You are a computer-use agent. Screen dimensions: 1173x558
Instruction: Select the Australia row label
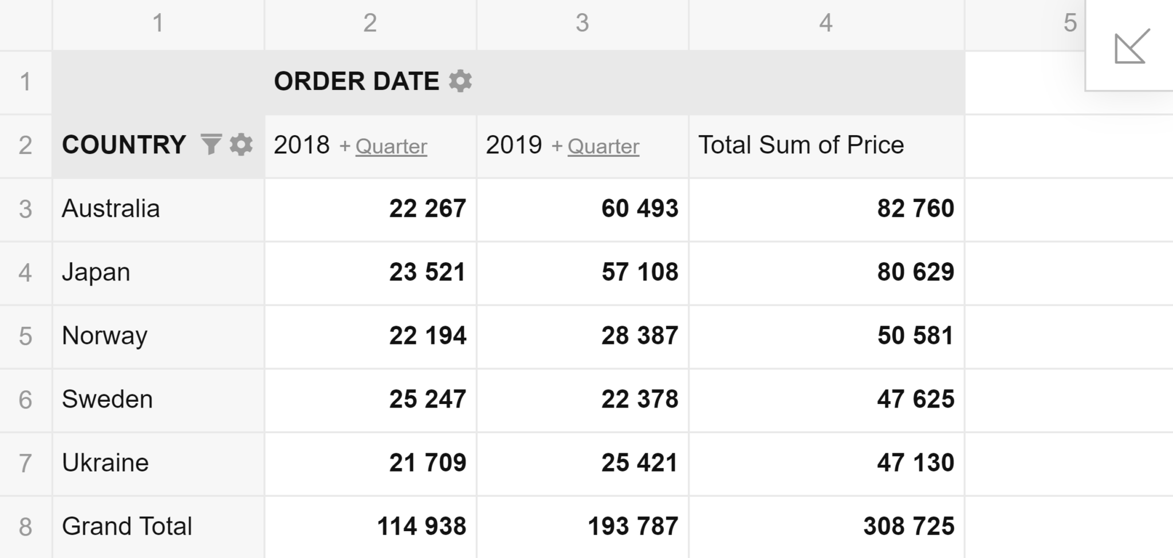click(111, 208)
